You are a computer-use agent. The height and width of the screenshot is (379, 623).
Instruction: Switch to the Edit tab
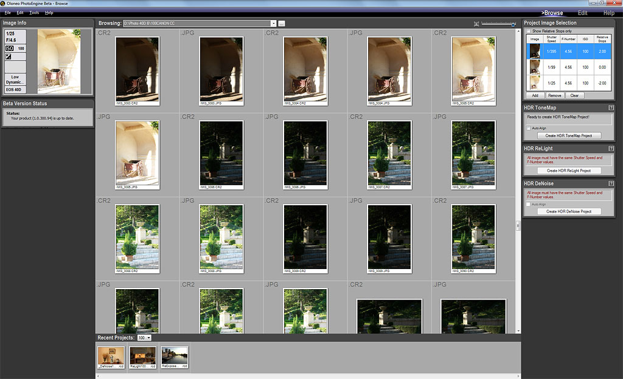click(x=582, y=13)
